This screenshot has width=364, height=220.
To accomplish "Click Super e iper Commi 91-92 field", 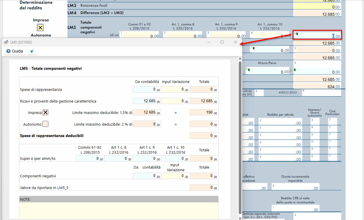I will (90, 159).
